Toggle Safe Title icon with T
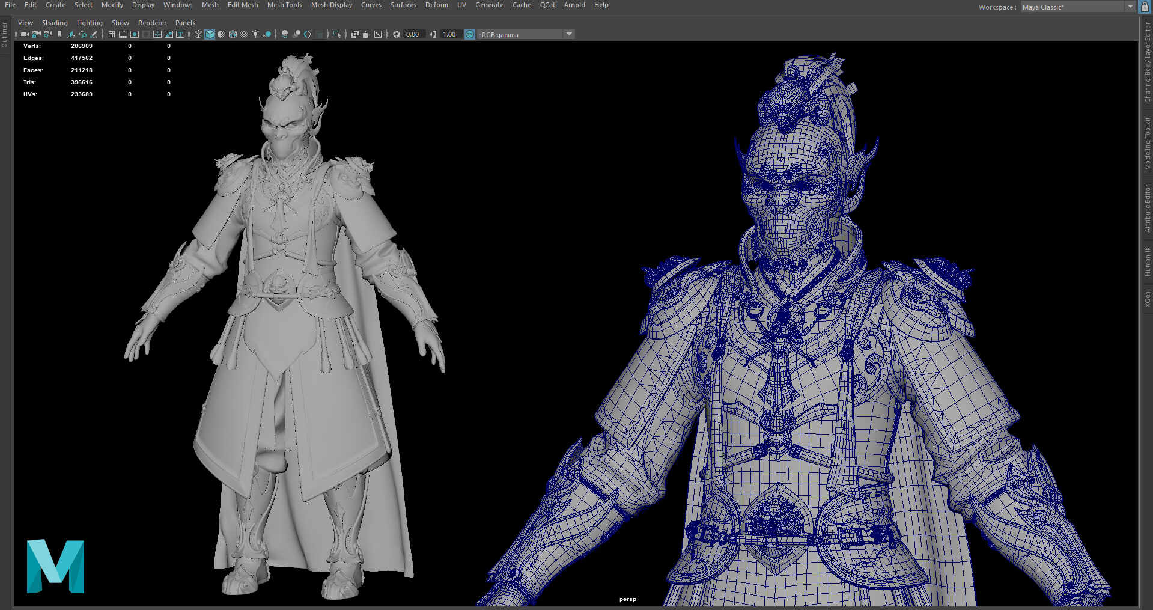The image size is (1153, 610). pos(180,34)
